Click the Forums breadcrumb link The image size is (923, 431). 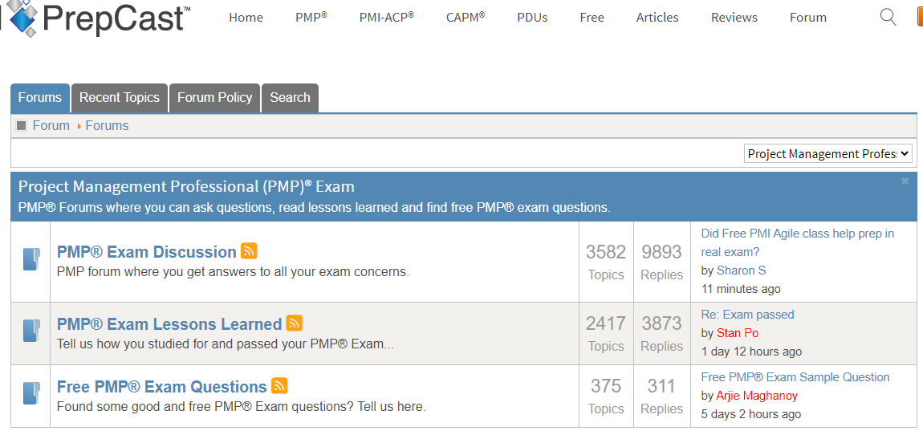pyautogui.click(x=107, y=125)
